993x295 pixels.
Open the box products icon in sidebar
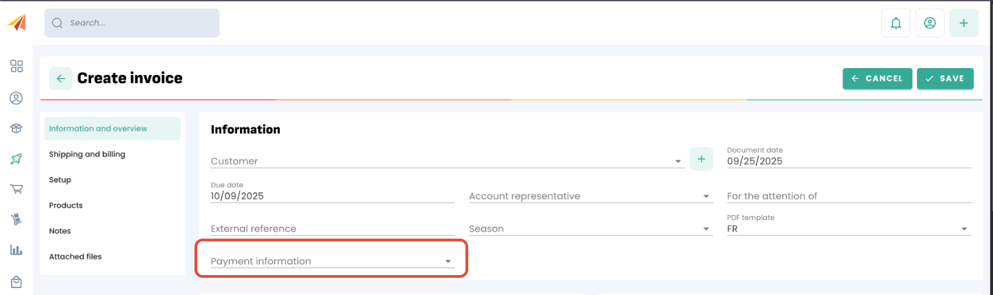[x=17, y=129]
